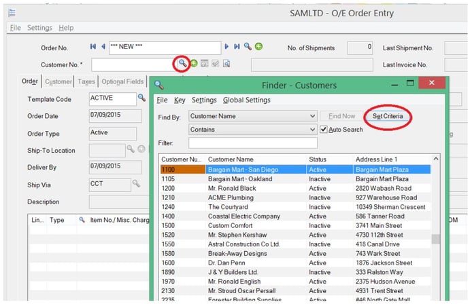Screen dimensions: 472x304
Task: Click green new order plus icon
Action: point(258,47)
